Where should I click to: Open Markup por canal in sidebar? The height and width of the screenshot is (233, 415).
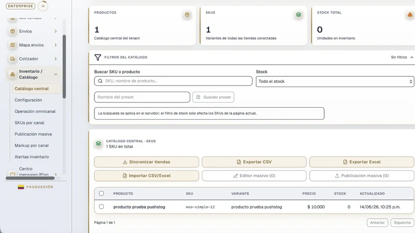pos(32,145)
